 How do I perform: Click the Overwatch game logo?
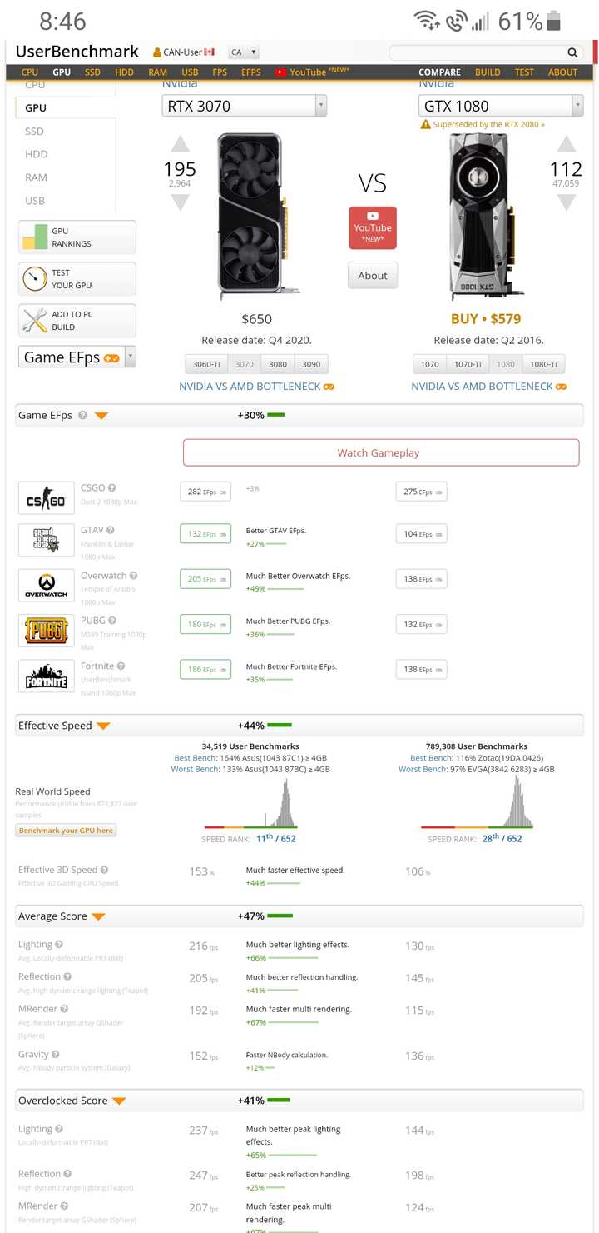point(46,585)
